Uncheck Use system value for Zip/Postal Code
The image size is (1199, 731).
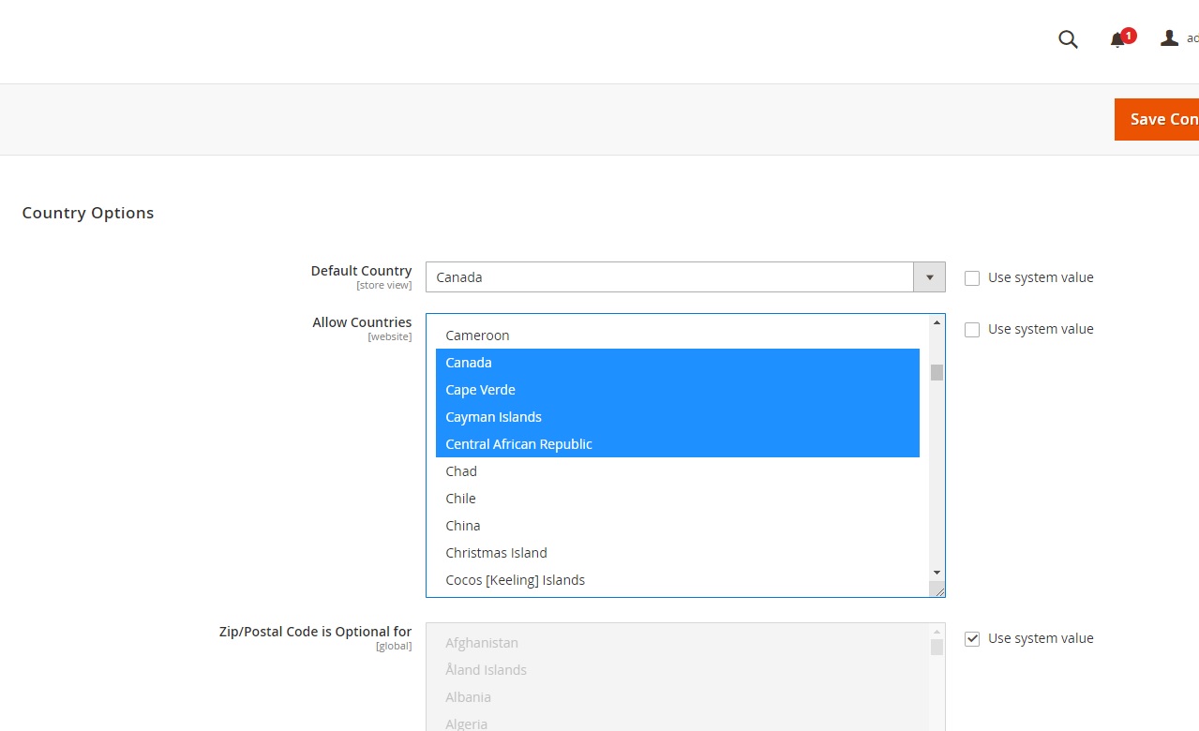pyautogui.click(x=972, y=638)
